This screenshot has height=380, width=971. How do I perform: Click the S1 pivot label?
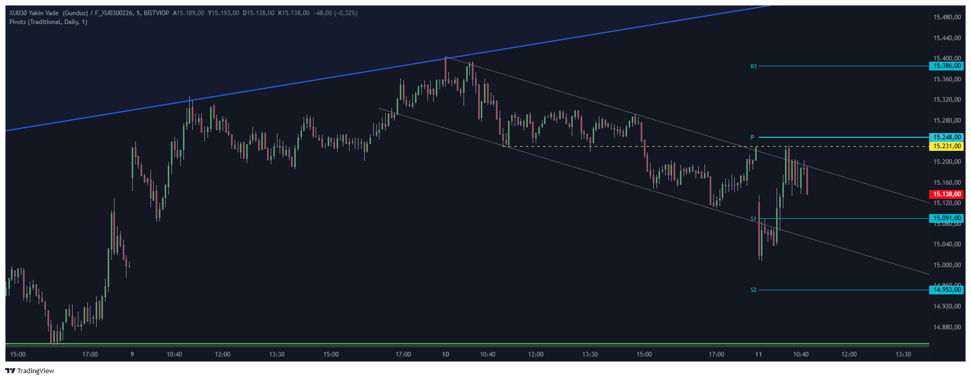(754, 219)
